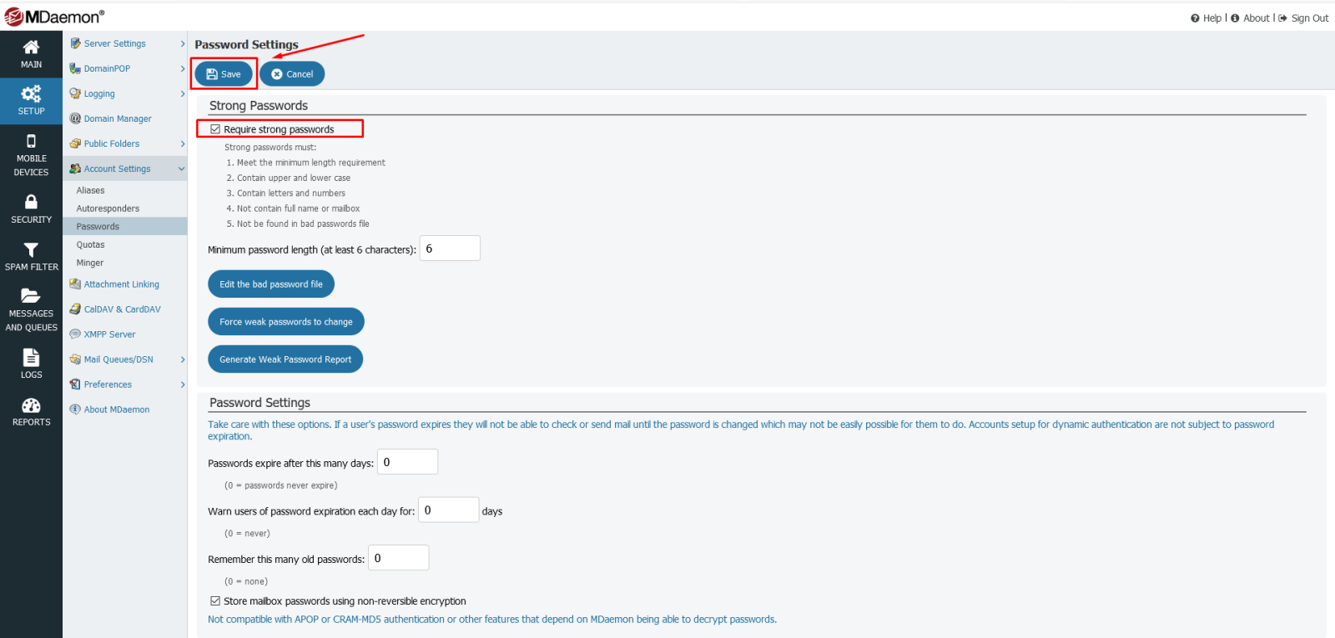Open Mobile Devices section icon
Viewport: 1335px width, 638px height.
click(31, 141)
